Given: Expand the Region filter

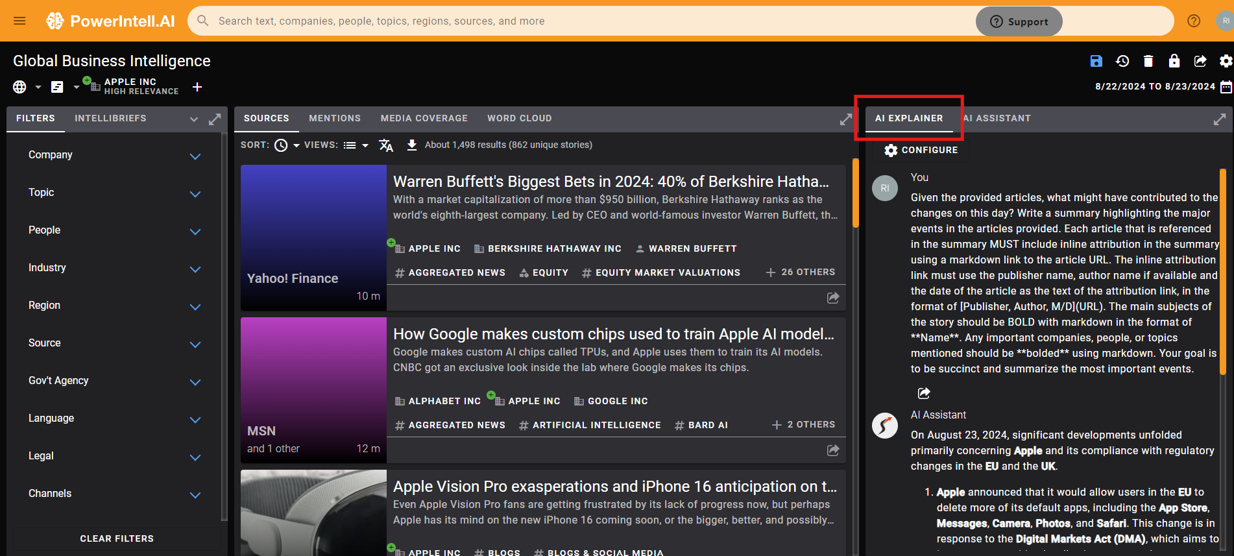Looking at the screenshot, I should point(195,307).
